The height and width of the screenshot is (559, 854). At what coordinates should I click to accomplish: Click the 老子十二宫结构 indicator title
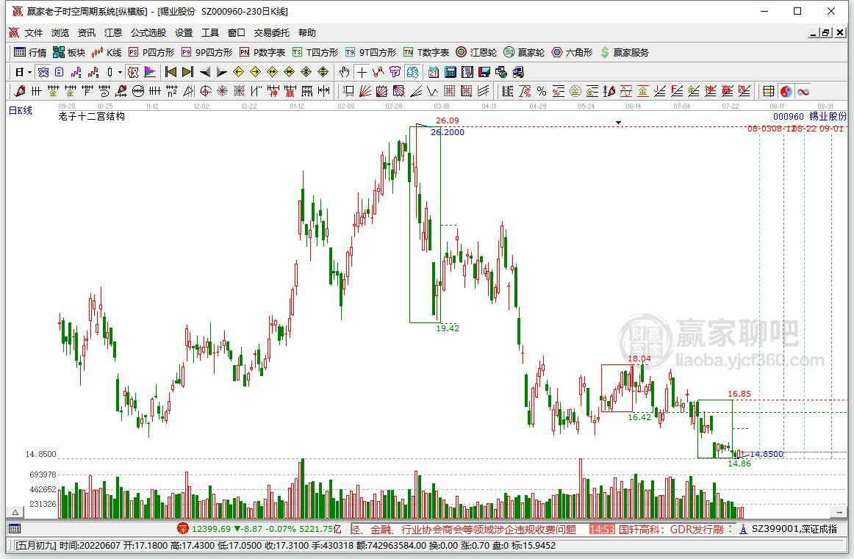pos(91,117)
